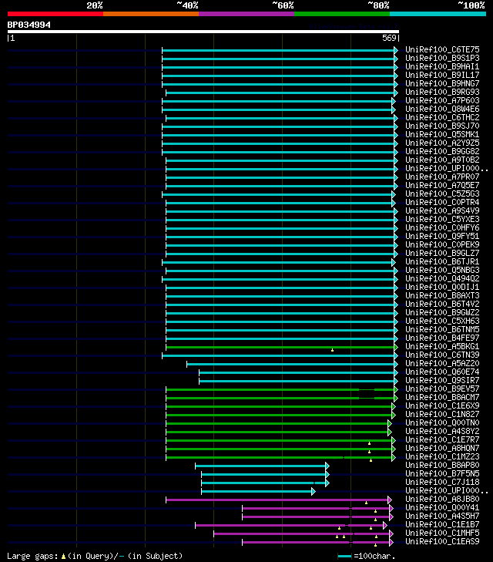Click the purple ~60% identity legend segment
Viewport: 493px width, 562px height.
[x=246, y=14]
